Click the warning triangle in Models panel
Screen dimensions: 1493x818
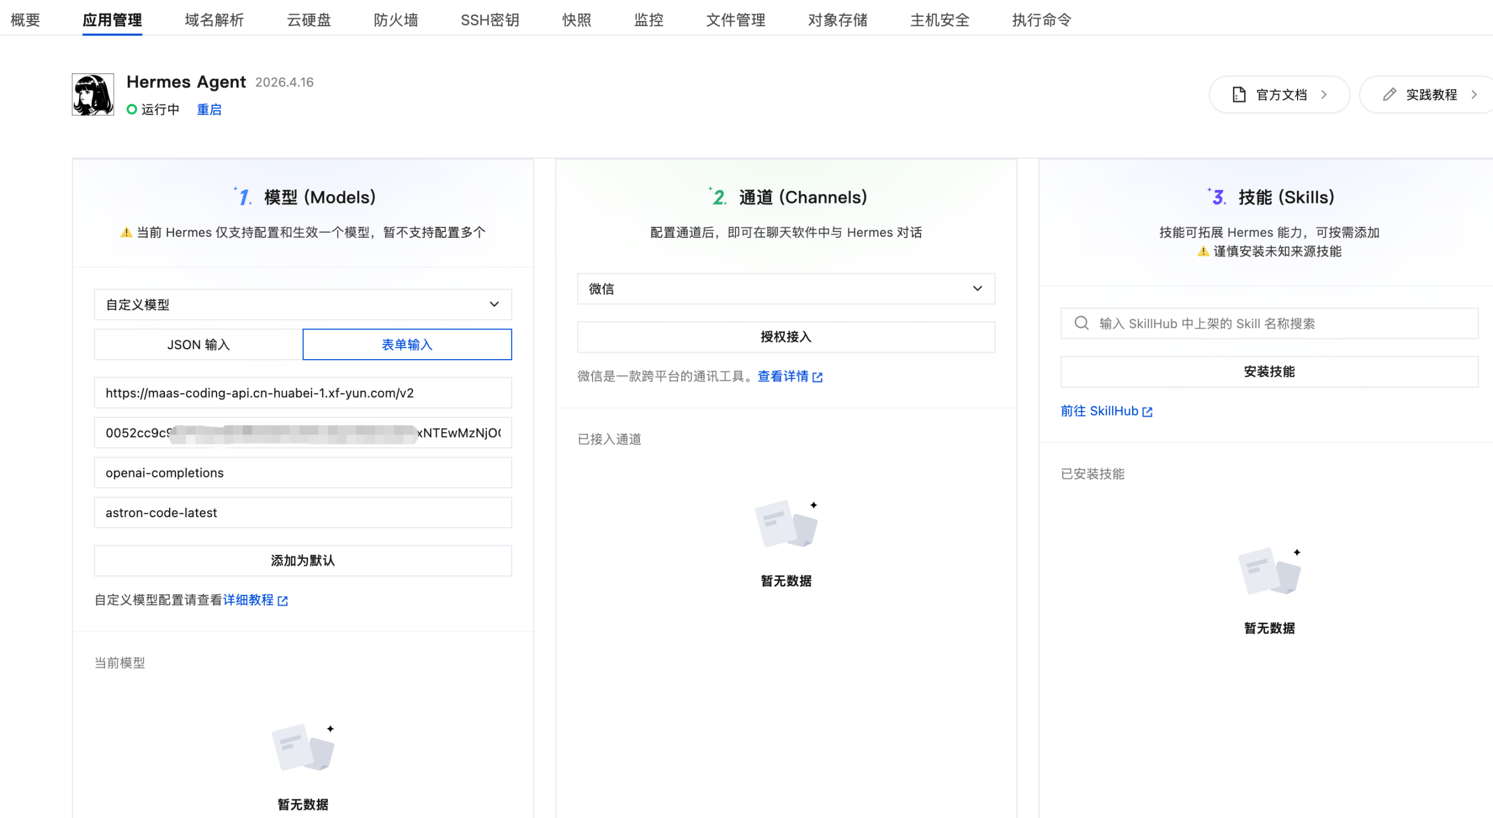[x=125, y=231]
